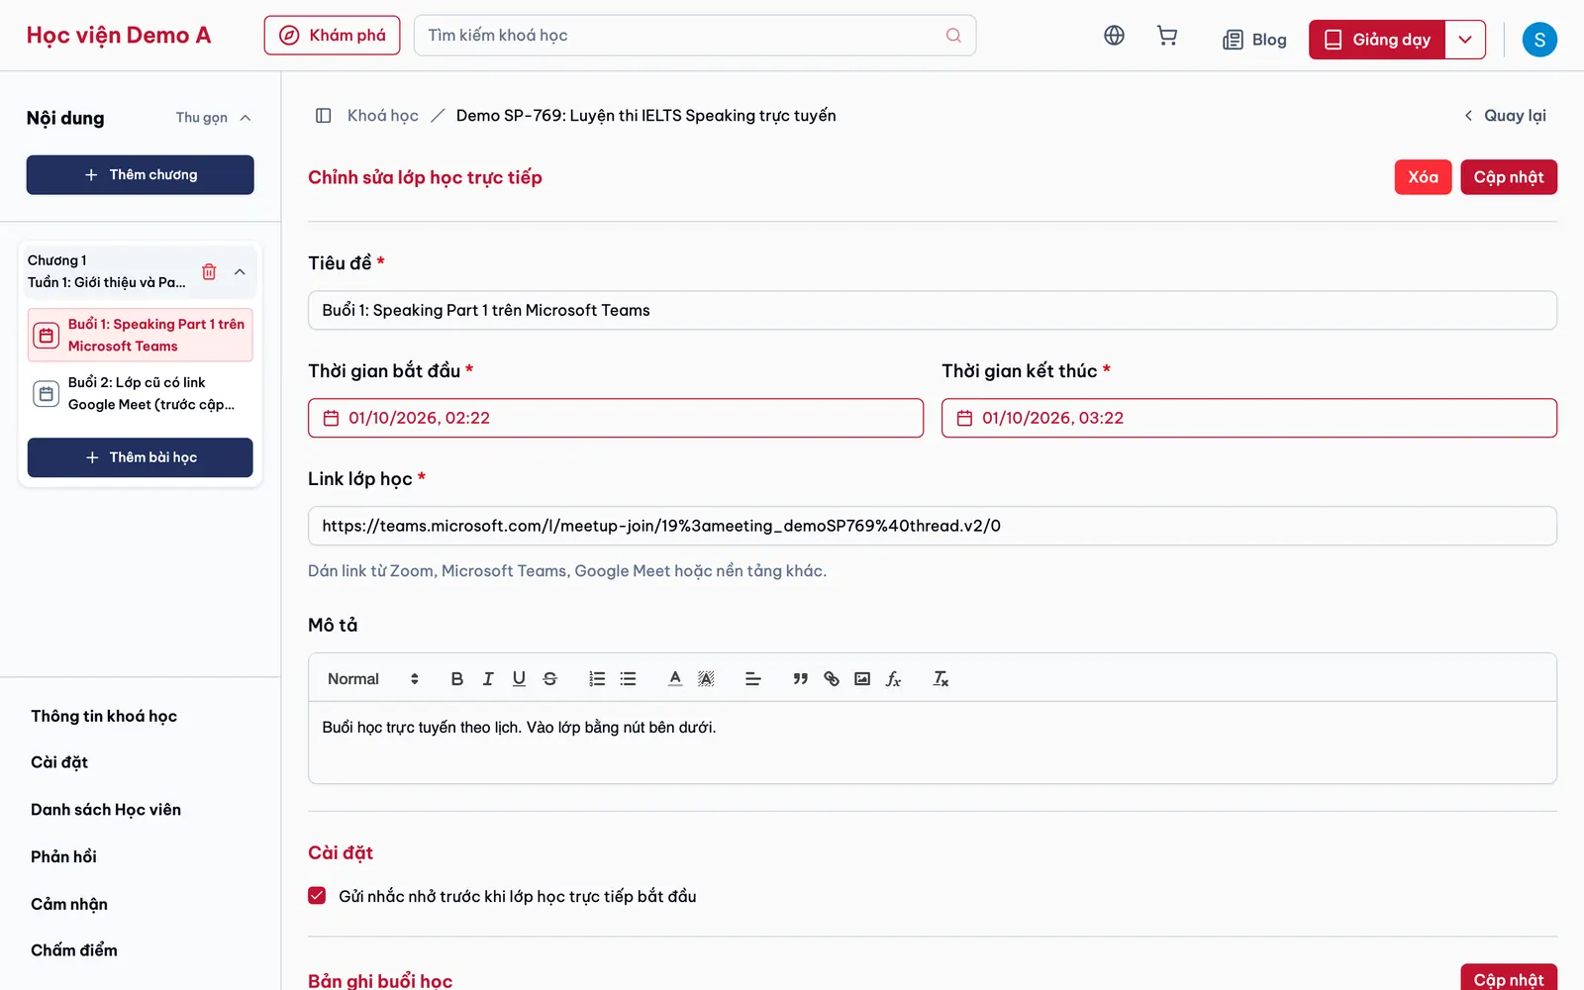
Task: Insert a link with the link icon
Action: [832, 679]
